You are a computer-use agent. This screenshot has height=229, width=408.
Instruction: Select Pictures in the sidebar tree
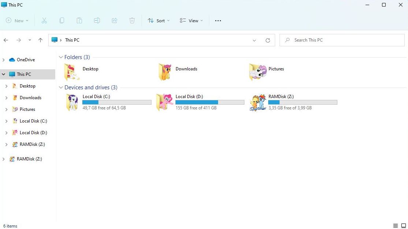27,109
